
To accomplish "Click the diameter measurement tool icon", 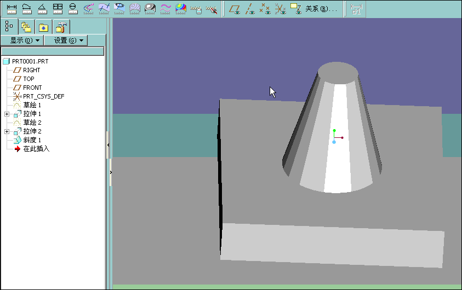I will coord(72,8).
